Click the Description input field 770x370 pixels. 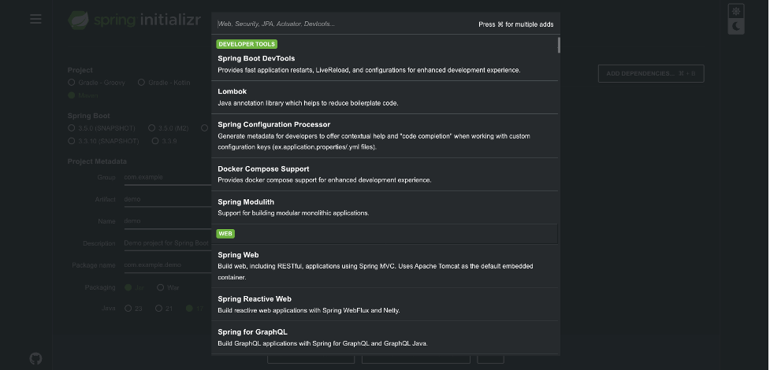point(167,243)
